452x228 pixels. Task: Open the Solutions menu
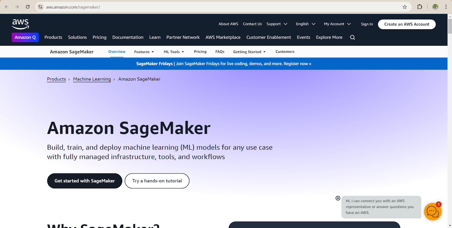77,37
